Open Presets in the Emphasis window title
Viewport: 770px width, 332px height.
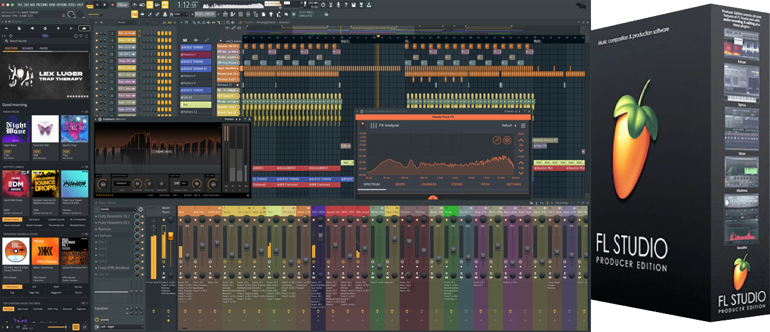pos(230,119)
